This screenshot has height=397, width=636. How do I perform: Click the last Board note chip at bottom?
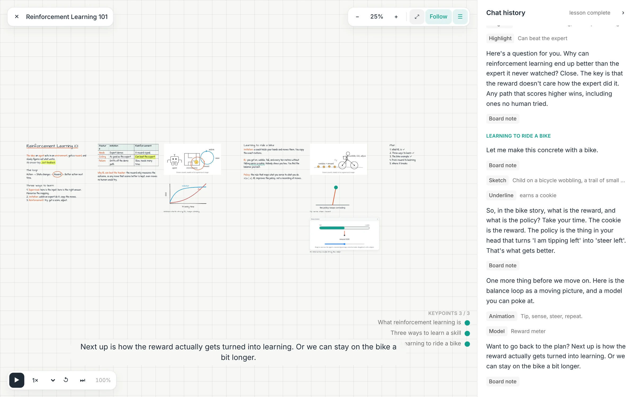pos(502,381)
